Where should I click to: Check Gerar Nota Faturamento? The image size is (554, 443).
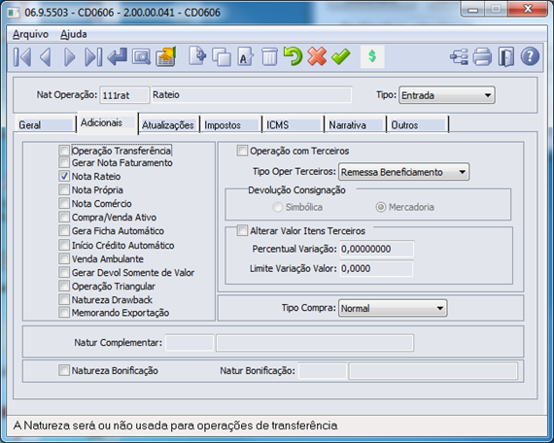click(x=64, y=162)
